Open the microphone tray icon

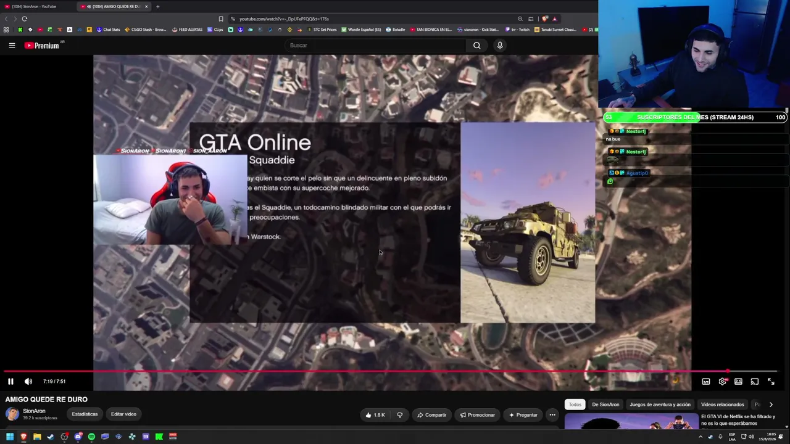click(x=720, y=437)
